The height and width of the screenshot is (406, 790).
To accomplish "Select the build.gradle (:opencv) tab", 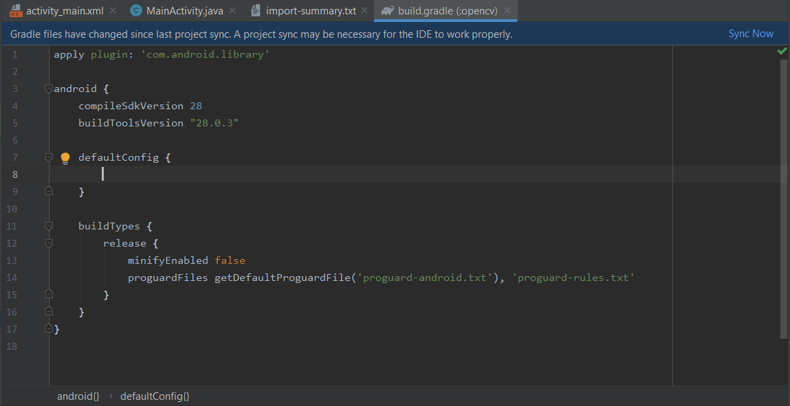I will (x=446, y=10).
